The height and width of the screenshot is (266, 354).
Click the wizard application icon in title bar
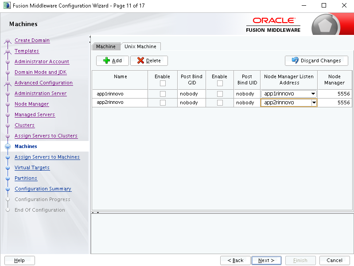[x=7, y=5]
